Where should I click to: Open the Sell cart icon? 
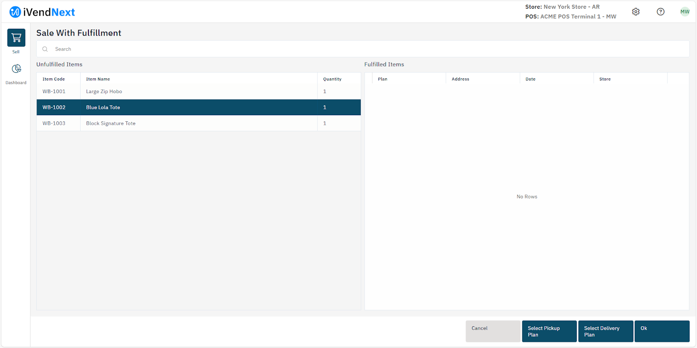point(16,38)
